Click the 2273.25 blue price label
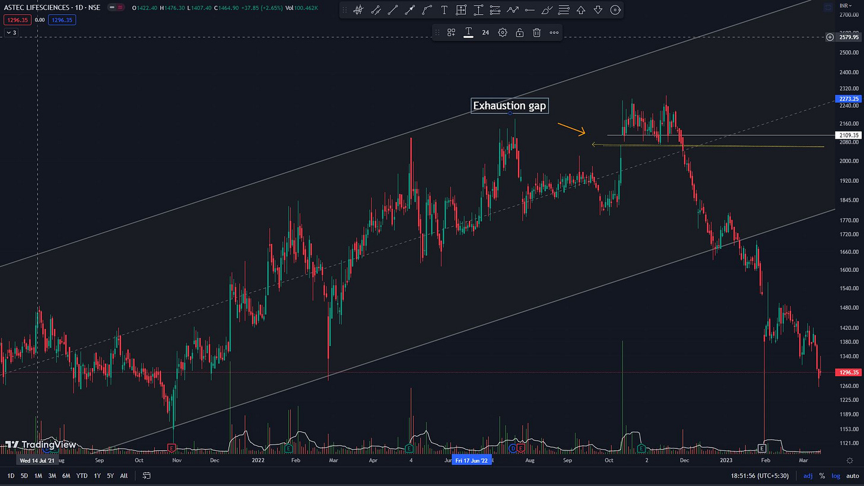This screenshot has height=486, width=864. point(847,99)
